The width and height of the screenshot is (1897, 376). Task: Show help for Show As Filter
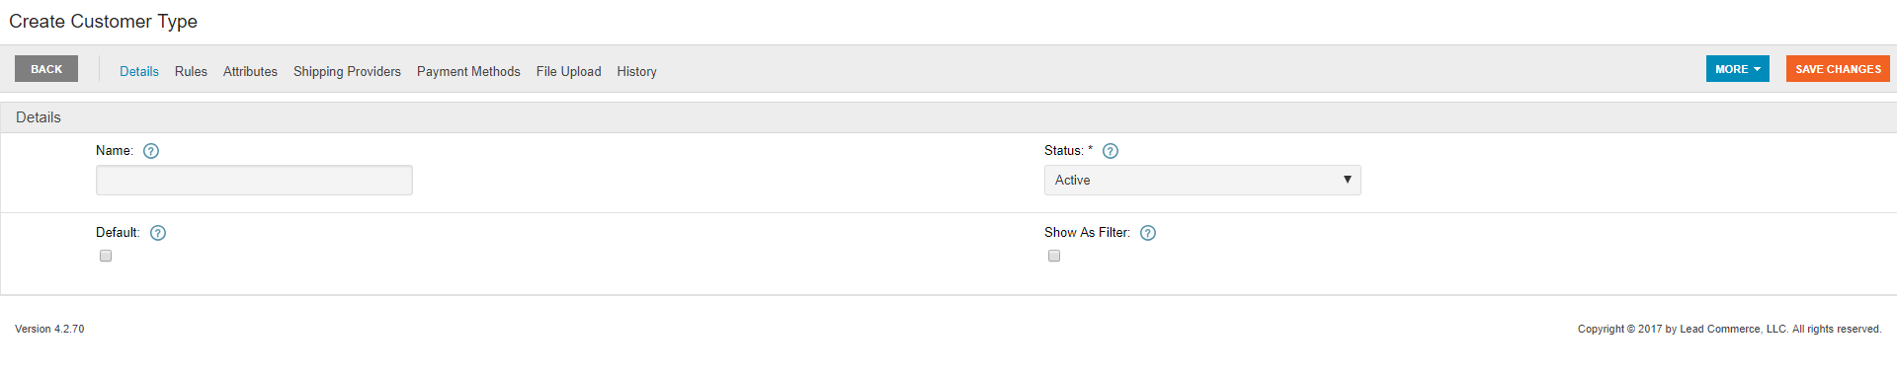1148,233
